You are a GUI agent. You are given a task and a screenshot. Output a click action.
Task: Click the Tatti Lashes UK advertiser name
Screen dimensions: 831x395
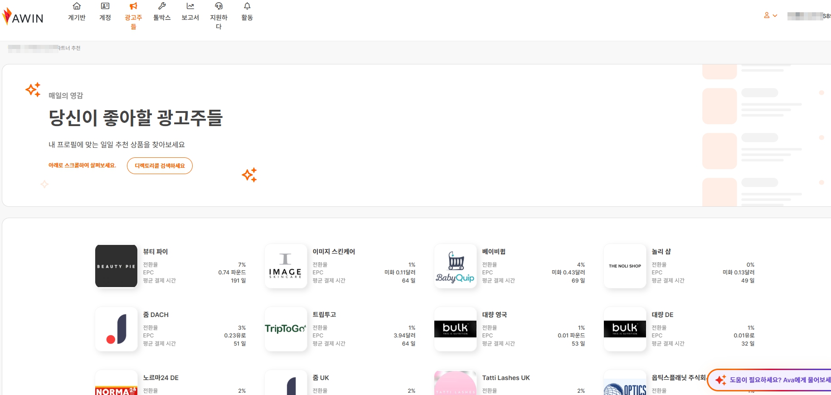click(506, 378)
